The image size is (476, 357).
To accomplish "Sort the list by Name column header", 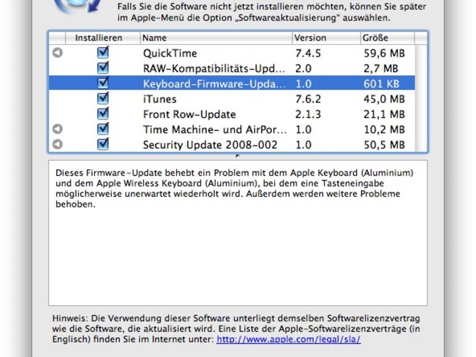I will (x=215, y=38).
